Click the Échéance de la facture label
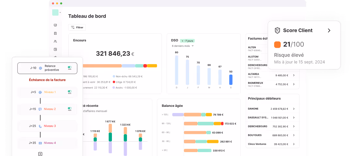354x156 pixels. [47, 80]
